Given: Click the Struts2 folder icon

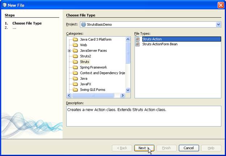Looking at the screenshot, I should (x=75, y=56).
